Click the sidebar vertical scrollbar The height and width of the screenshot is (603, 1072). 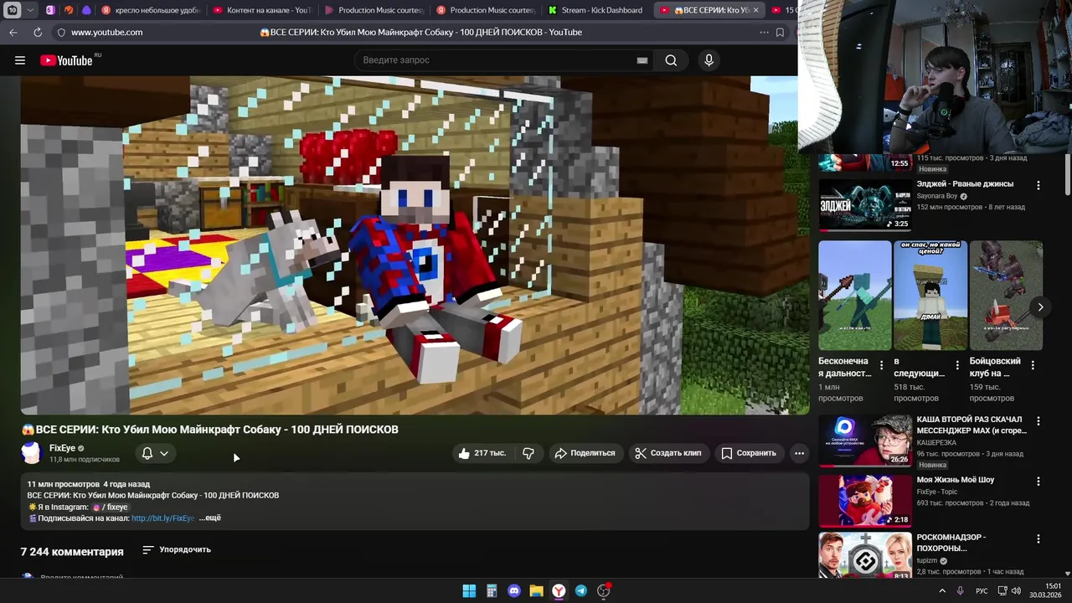1067,176
